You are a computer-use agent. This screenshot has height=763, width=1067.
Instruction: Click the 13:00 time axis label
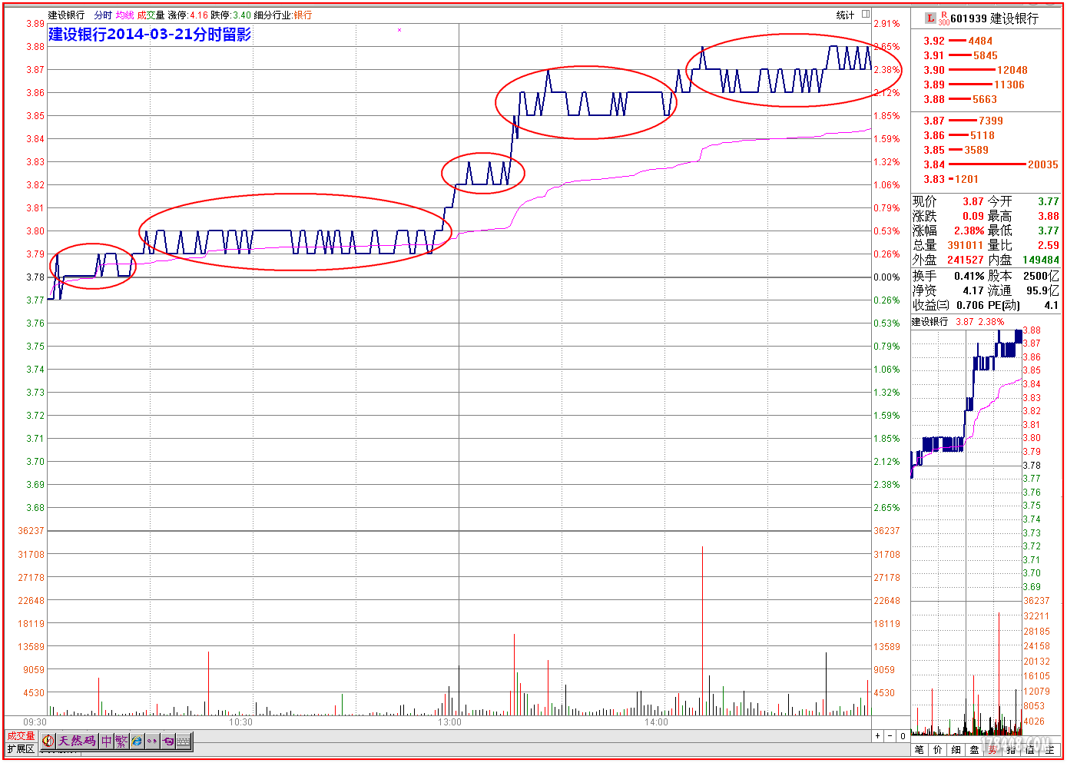pyautogui.click(x=449, y=722)
